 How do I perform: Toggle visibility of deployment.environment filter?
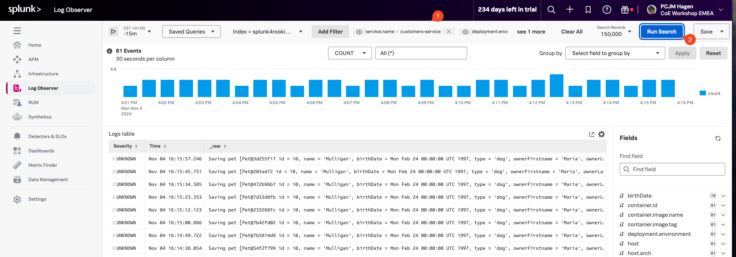(465, 32)
